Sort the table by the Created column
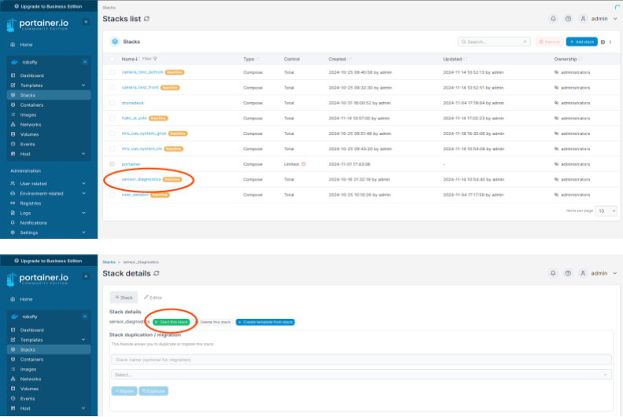 [x=340, y=59]
